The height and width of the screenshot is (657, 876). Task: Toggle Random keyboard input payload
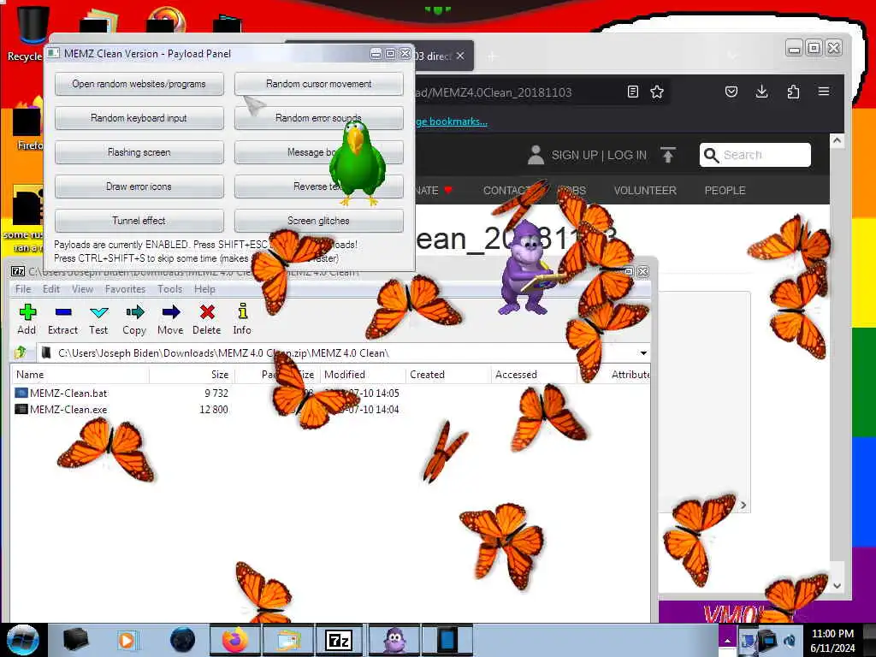(139, 118)
